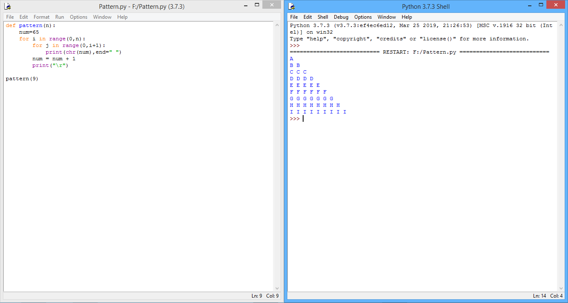Screen dimensions: 568x303
Task: Click scroll up arrow in Pattern.py editor
Action: pos(277,25)
